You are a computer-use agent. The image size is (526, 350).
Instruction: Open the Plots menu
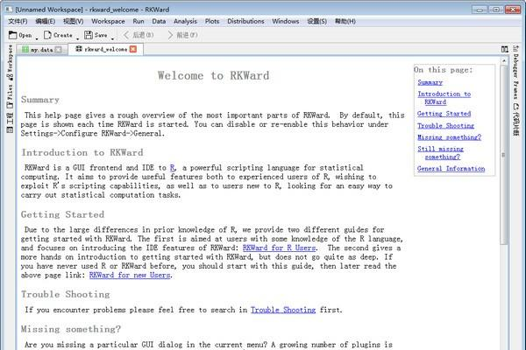tap(212, 21)
